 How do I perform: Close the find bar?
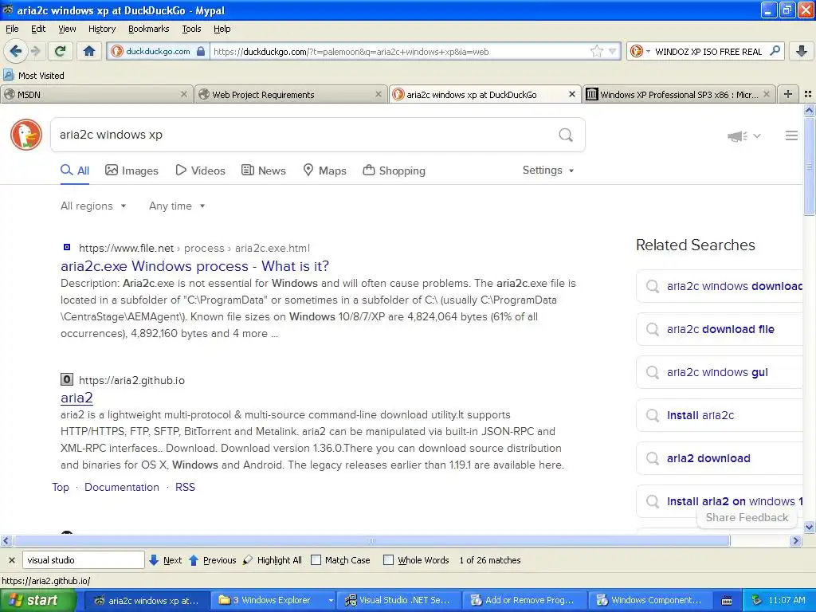click(11, 560)
